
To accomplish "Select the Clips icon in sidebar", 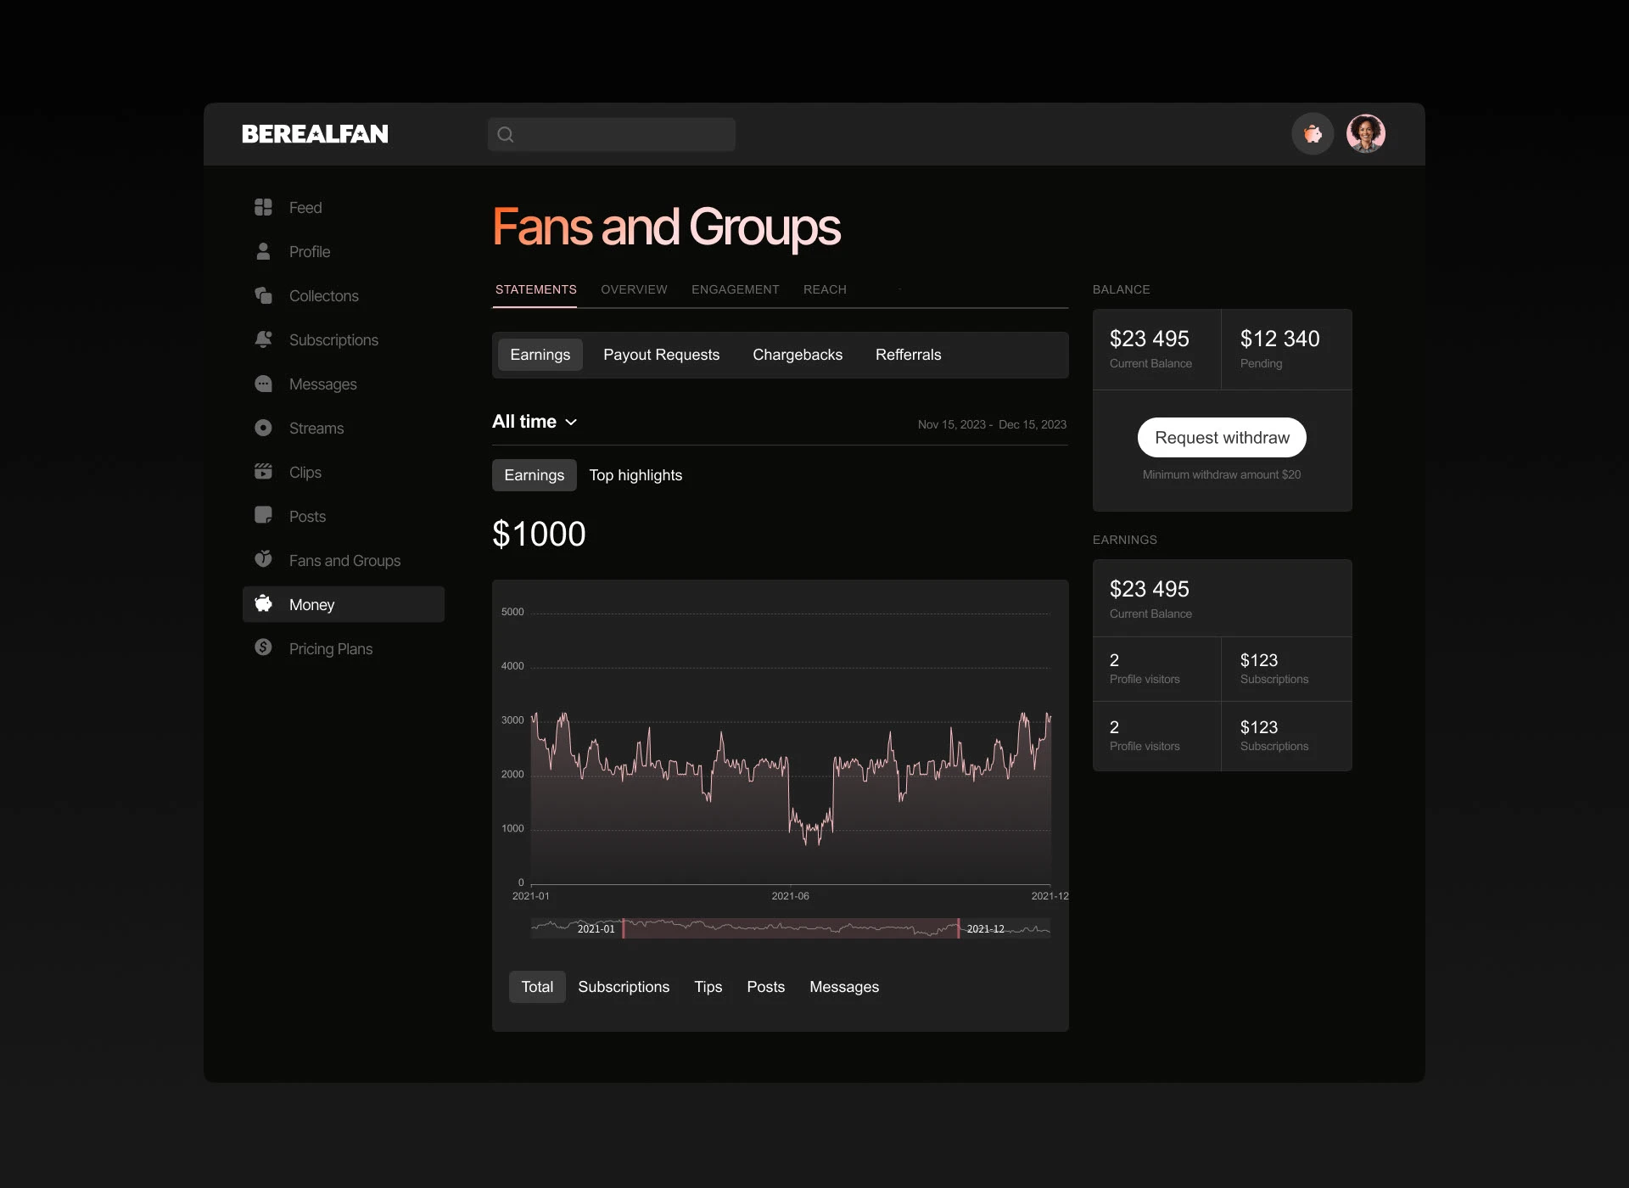I will [264, 472].
